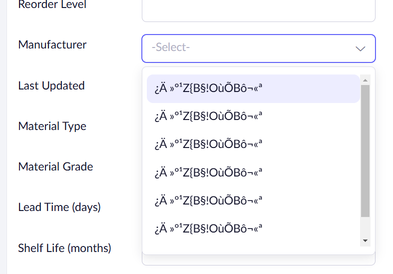Click the scroll up arrow in the options list
Screen dimensions: 393x274
(365, 80)
